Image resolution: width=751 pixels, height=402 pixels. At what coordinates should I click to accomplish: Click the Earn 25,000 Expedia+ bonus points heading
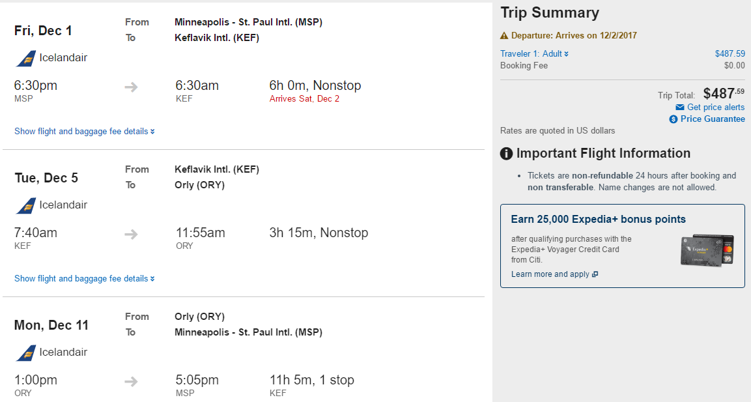598,220
